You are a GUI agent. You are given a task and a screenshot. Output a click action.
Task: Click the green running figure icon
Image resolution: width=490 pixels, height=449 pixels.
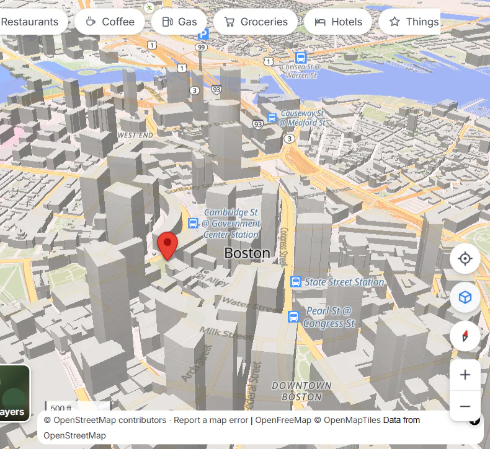(x=149, y=7)
